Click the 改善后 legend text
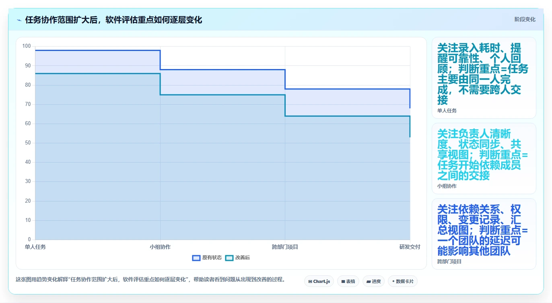The image size is (552, 303). [x=243, y=258]
